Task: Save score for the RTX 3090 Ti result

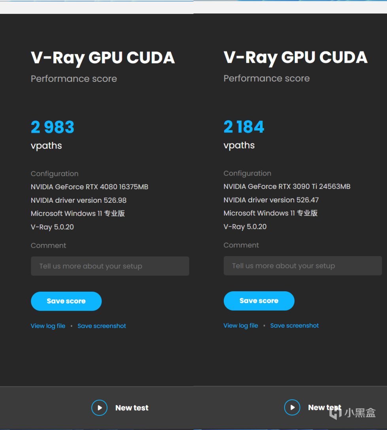Action: [x=259, y=301]
